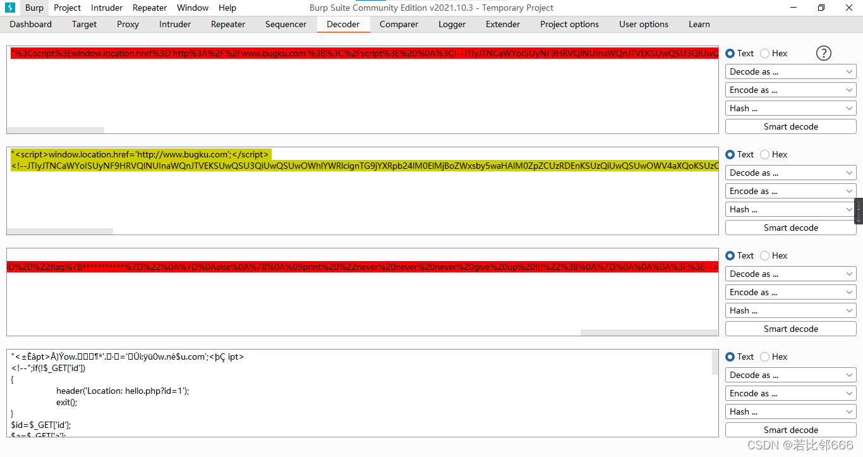Switch to the Dashboard tab
This screenshot has height=457, width=863.
point(31,24)
